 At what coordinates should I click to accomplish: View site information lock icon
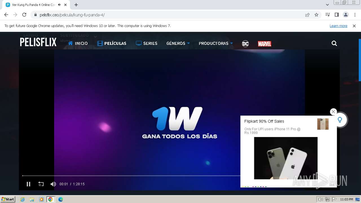point(35,15)
